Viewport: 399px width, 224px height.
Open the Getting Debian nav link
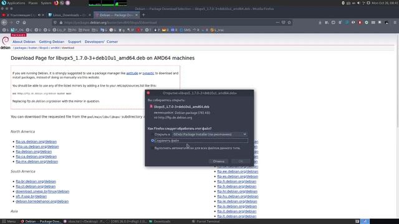[51, 42]
